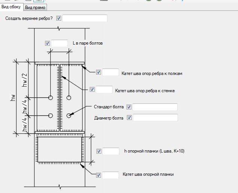
Task: Toggle the 'Диаметр болта' checkbox
Action: 129,118
